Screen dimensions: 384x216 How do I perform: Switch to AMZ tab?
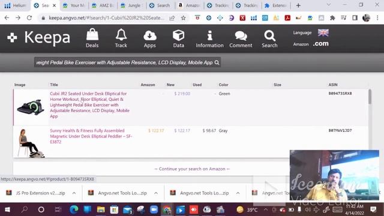pyautogui.click(x=103, y=5)
